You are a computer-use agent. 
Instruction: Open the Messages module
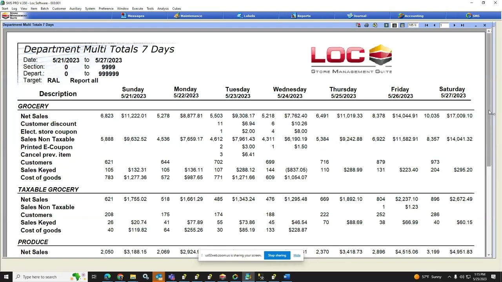(133, 16)
